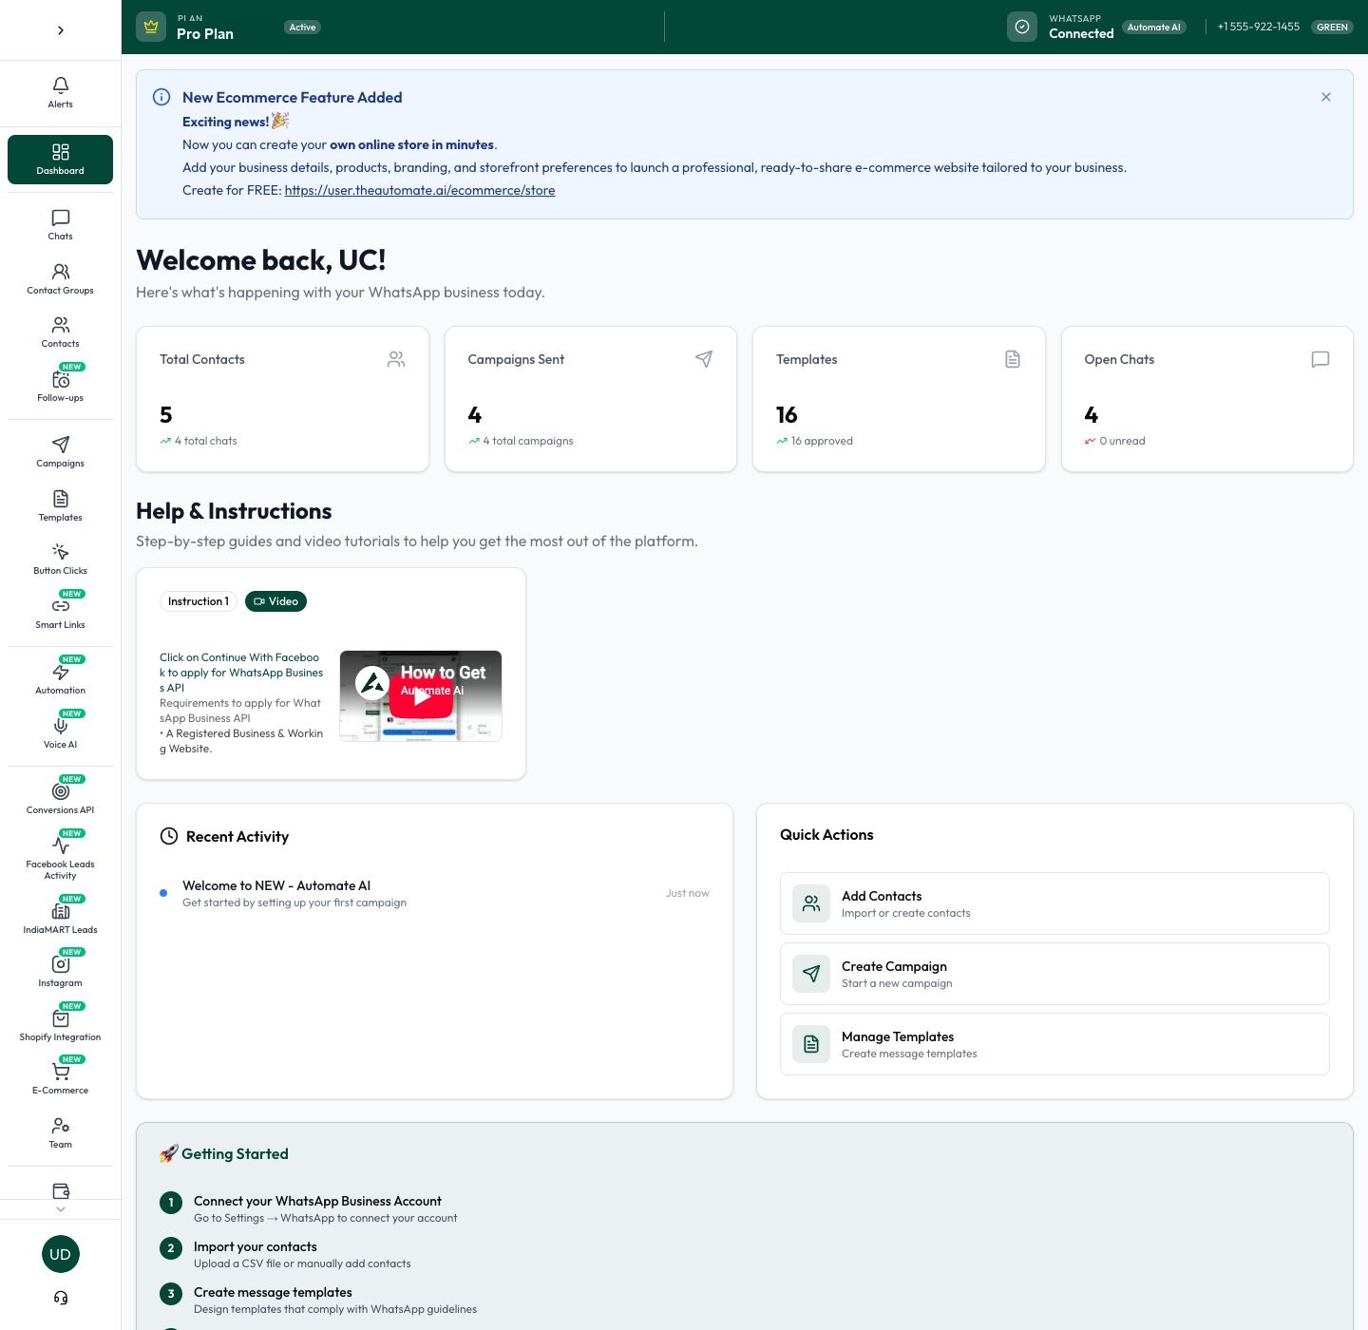Open Voice AI in the sidebar
The image size is (1368, 1330).
tap(61, 733)
